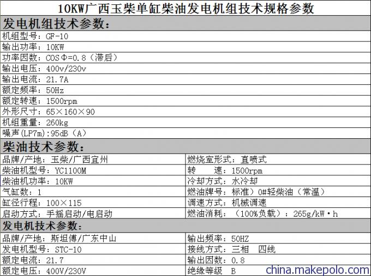The width and height of the screenshot is (371, 276).
Task: Select the header '发电机组技术参数:'
Action: [x=185, y=23]
